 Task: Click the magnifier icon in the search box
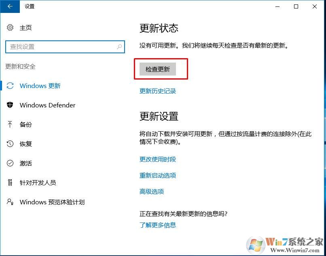coord(119,47)
